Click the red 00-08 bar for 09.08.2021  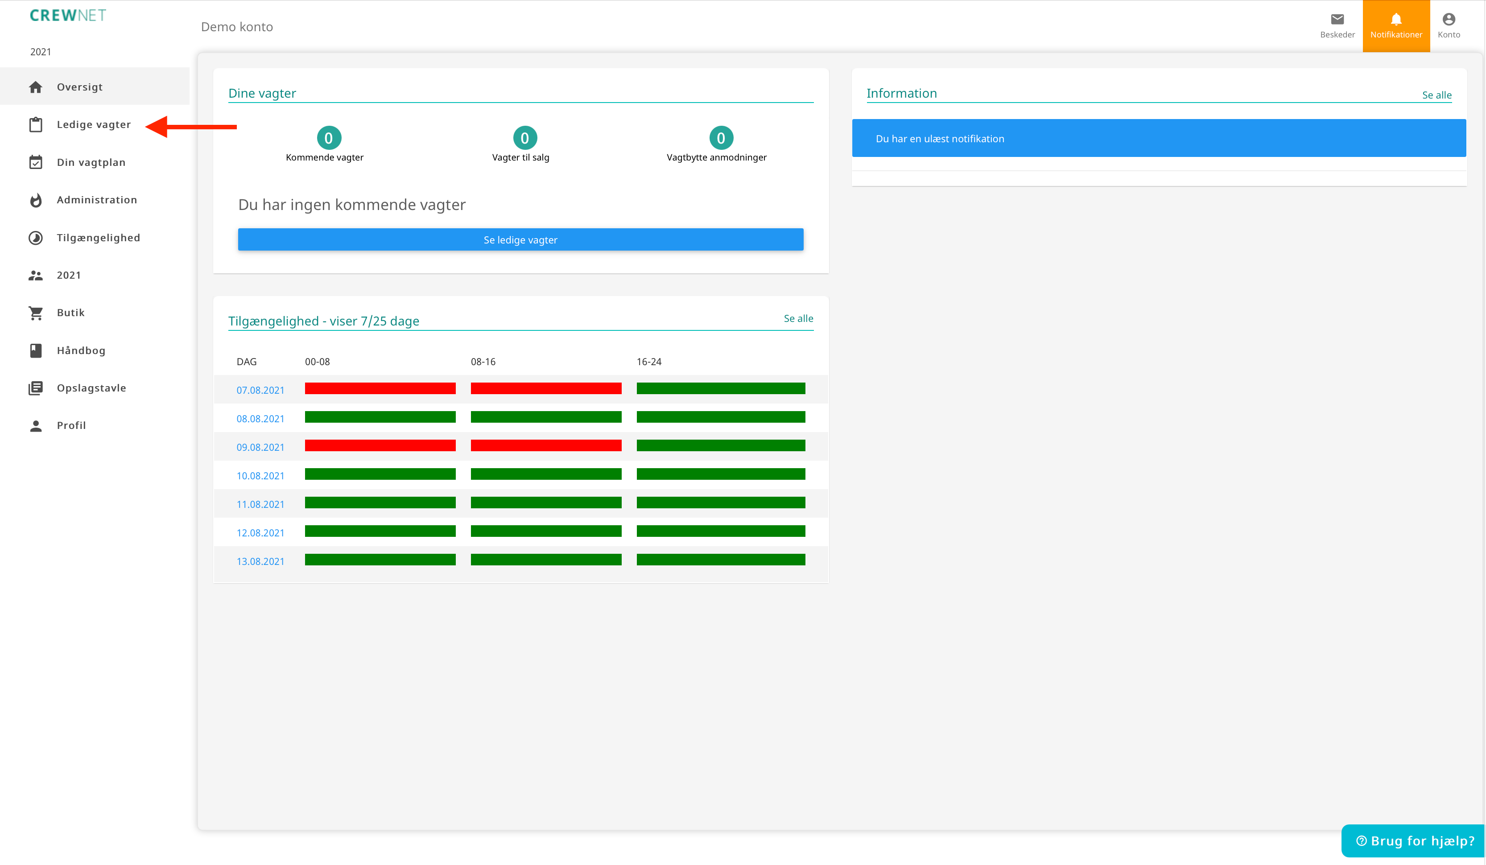[380, 446]
